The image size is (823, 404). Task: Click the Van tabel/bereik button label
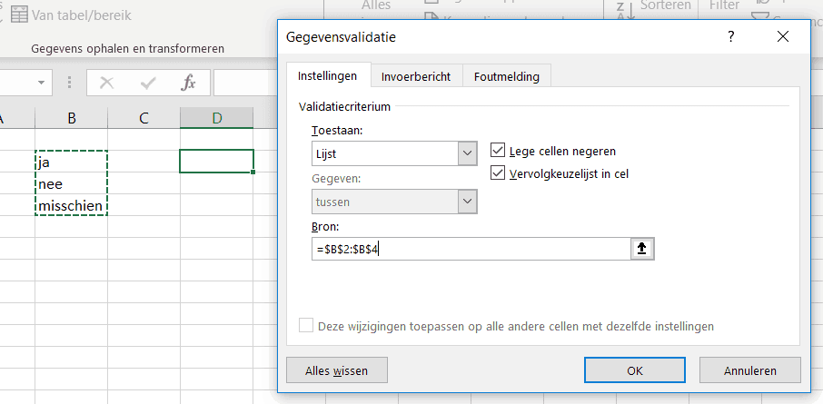point(82,15)
